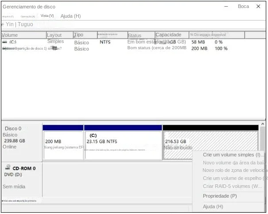The height and width of the screenshot is (214, 268).
Task: Select the (C:) 23.15 GB NTFS partition
Action: coord(123,145)
